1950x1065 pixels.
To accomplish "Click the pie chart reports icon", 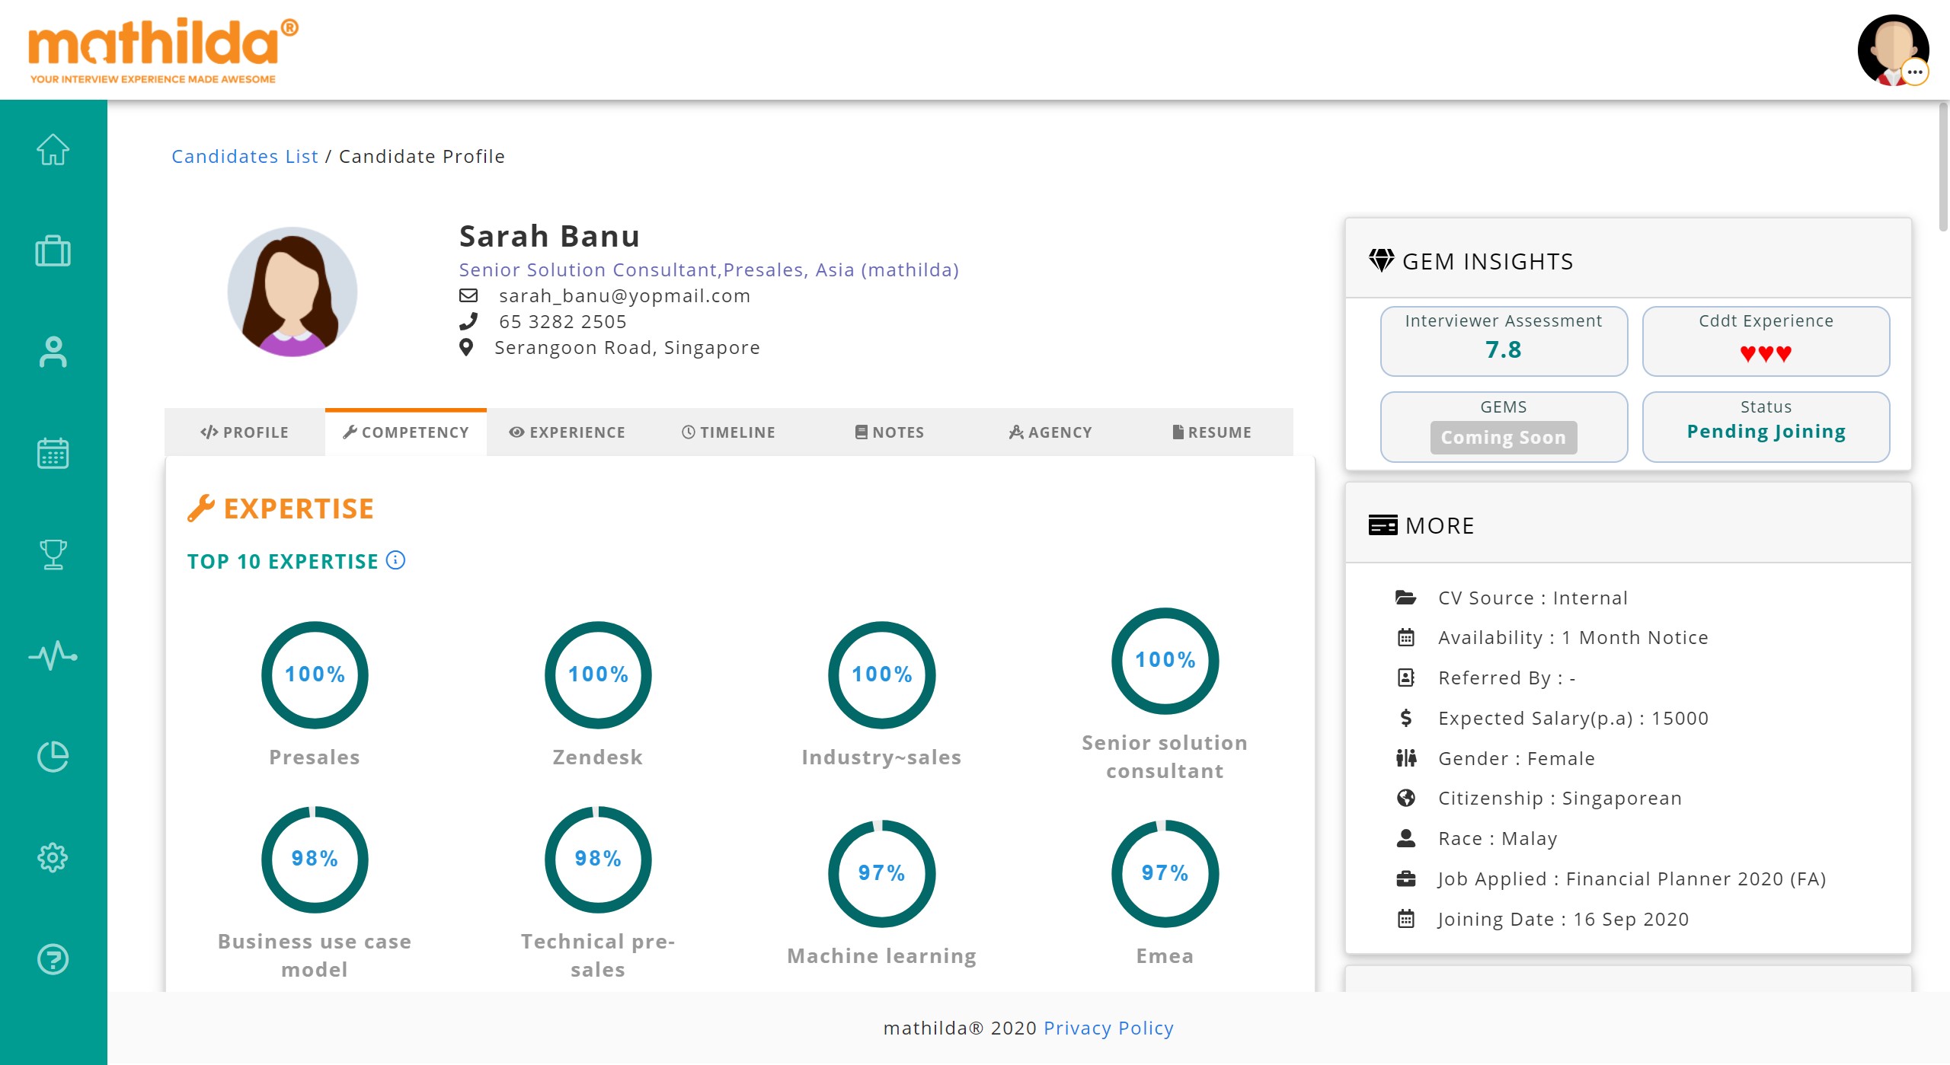I will [53, 757].
